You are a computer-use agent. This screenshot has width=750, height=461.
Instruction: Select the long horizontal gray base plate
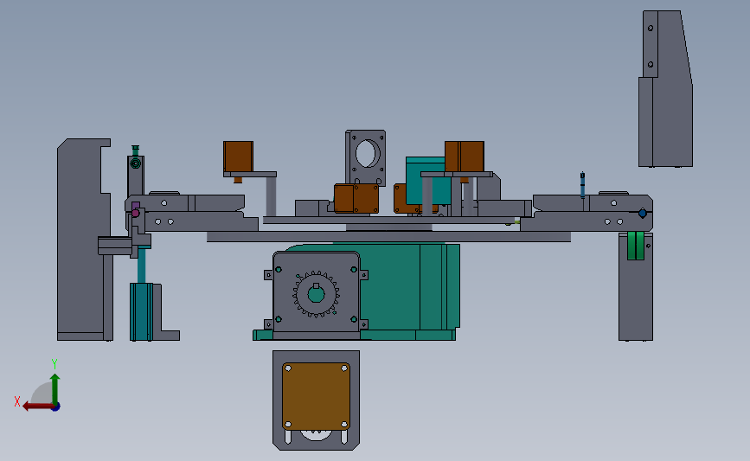[x=388, y=237]
